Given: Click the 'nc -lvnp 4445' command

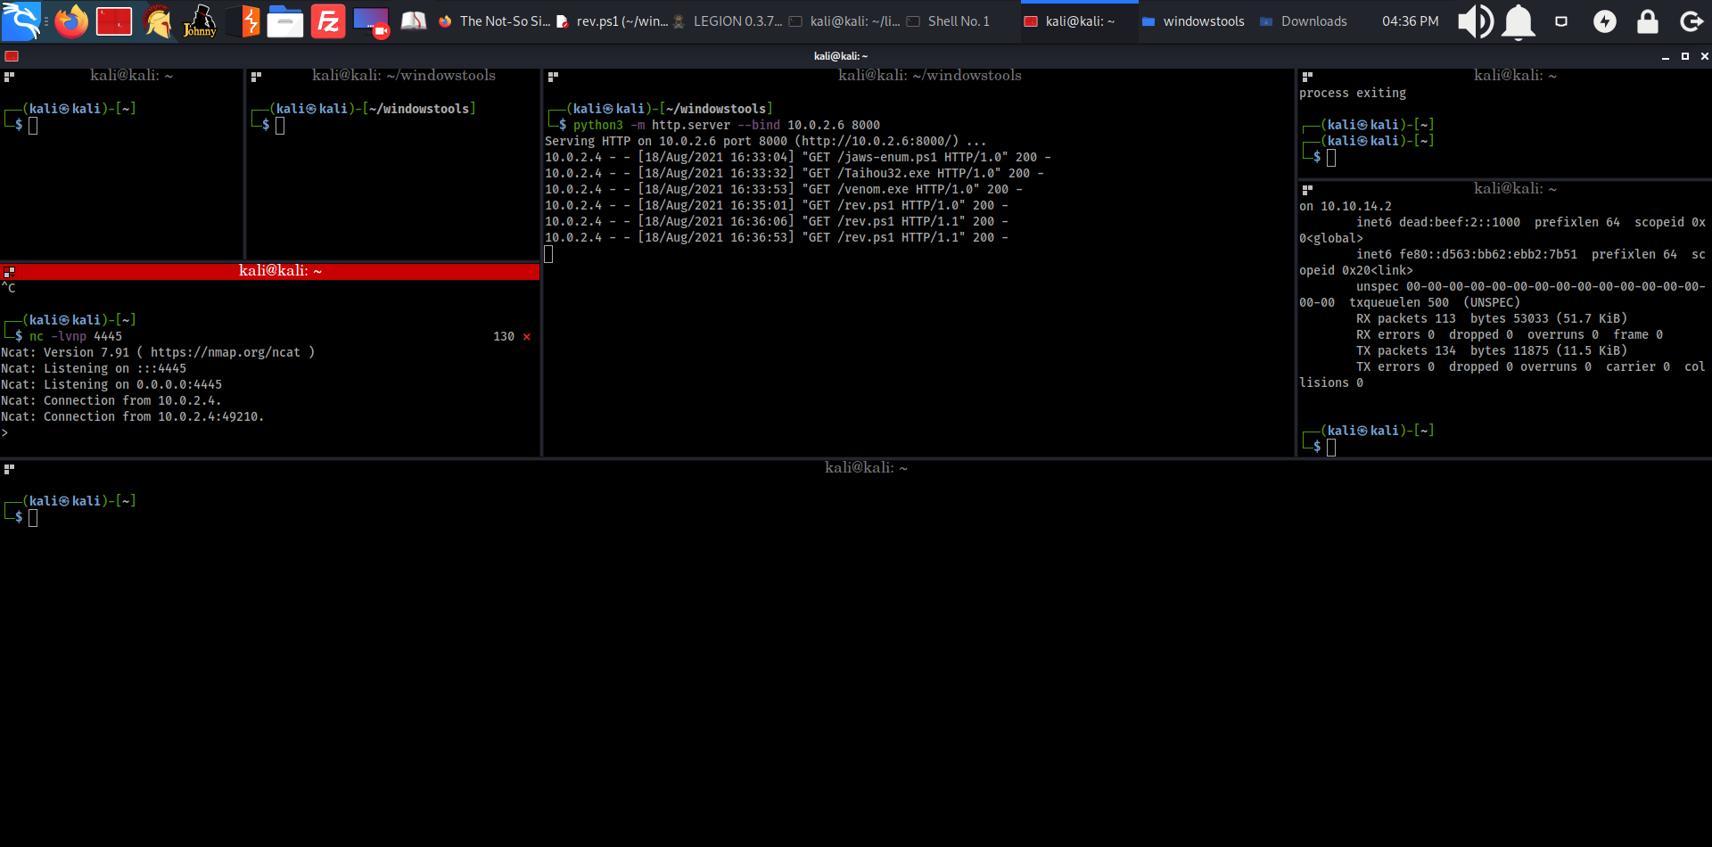Looking at the screenshot, I should tap(76, 336).
